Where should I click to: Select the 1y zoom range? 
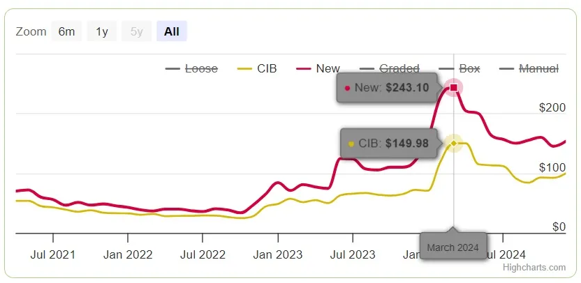[102, 31]
